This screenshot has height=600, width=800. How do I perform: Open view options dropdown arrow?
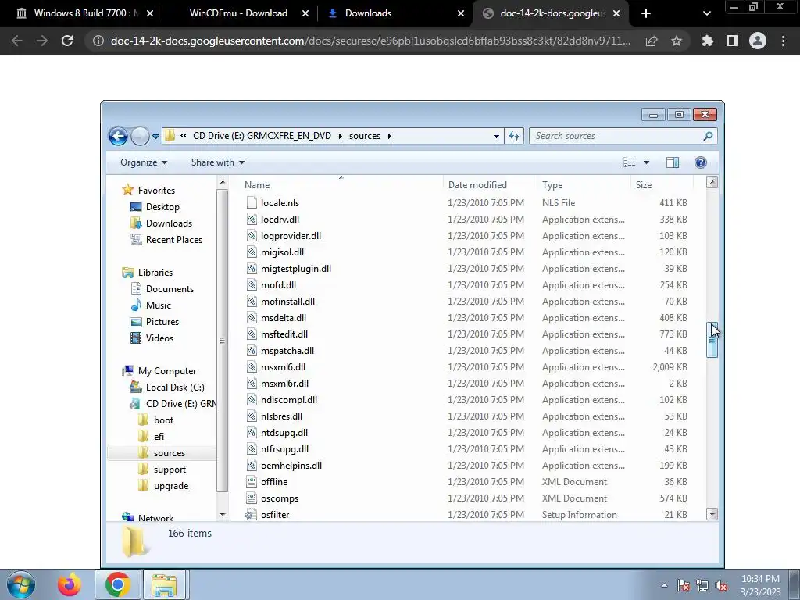pos(646,162)
